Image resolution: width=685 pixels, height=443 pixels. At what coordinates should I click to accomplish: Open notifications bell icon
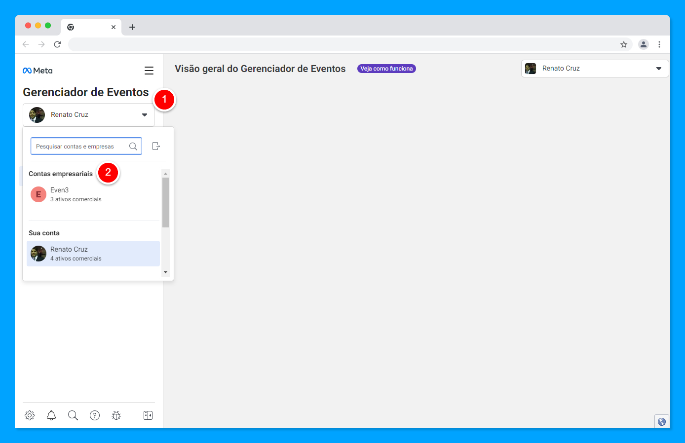[x=51, y=415]
